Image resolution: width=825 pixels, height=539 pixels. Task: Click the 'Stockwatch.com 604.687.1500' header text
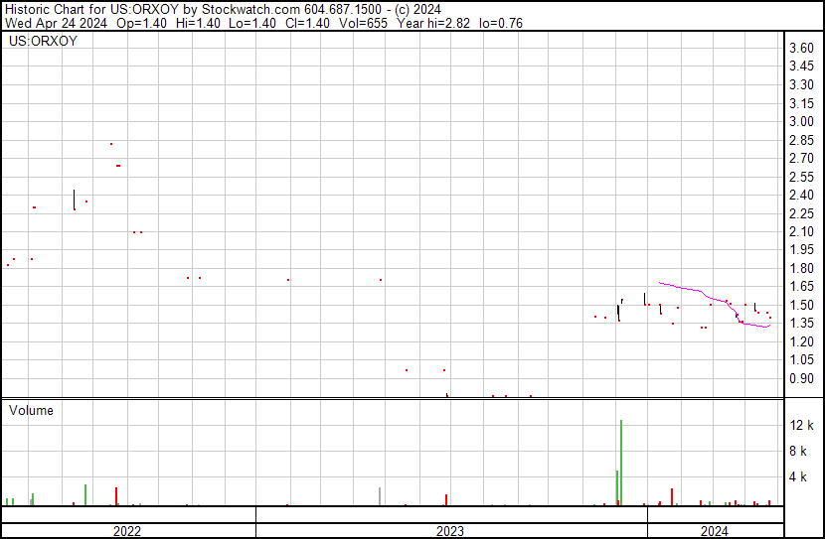pyautogui.click(x=291, y=10)
